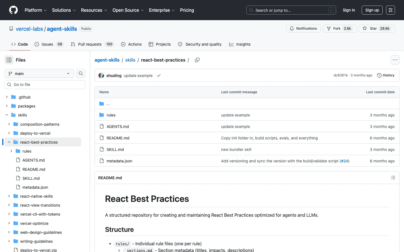Expand react-native-skills folder chevron
The width and height of the screenshot is (404, 252).
pyautogui.click(x=9, y=196)
